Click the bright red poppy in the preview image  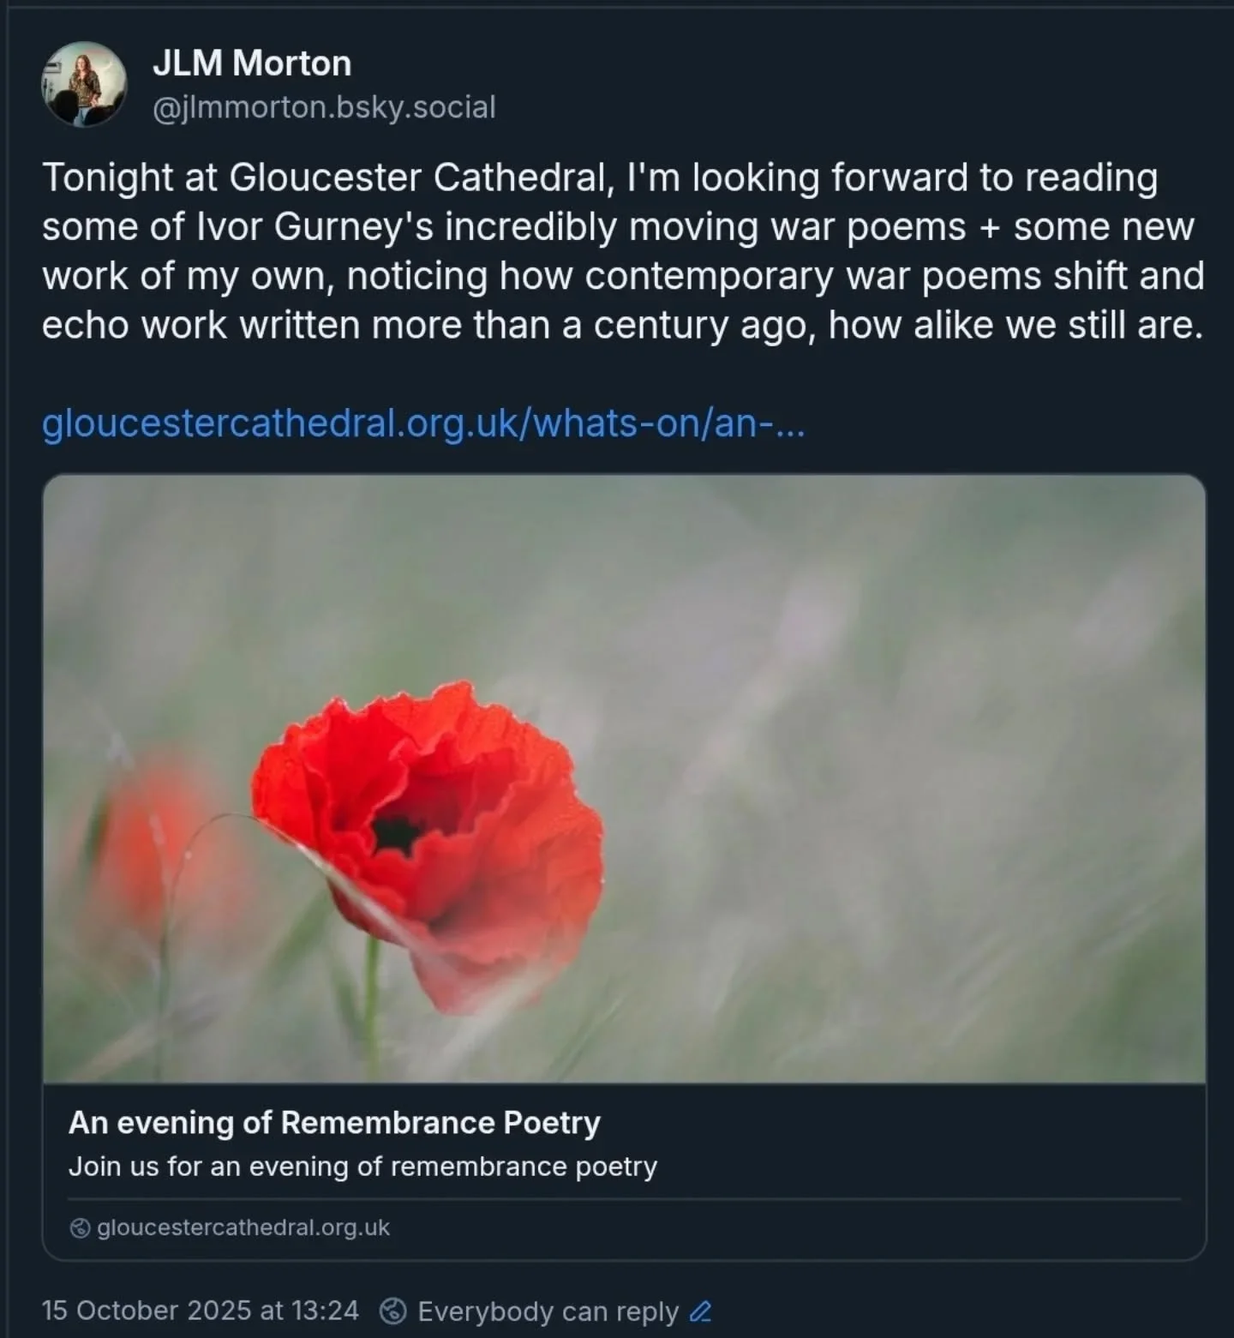pos(428,823)
